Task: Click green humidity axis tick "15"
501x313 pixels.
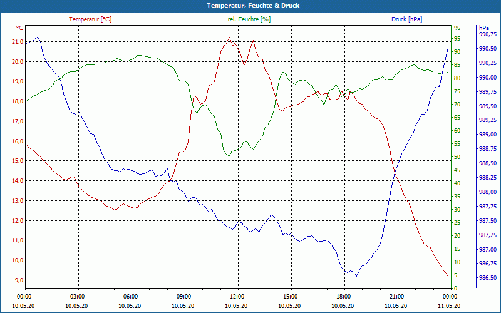Action: point(457,249)
